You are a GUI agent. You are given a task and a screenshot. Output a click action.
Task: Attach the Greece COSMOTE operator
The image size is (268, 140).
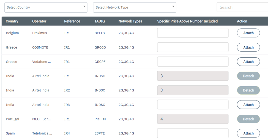[248, 47]
